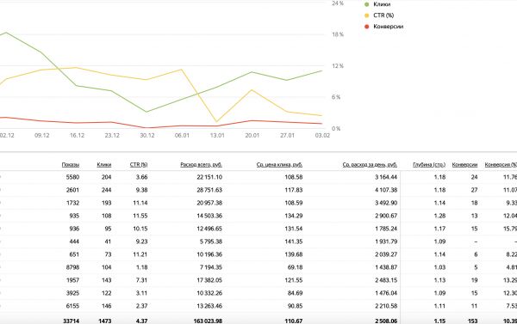This screenshot has height=324, width=517.
Task: Click the 12 % axis label
Action: pos(338,66)
